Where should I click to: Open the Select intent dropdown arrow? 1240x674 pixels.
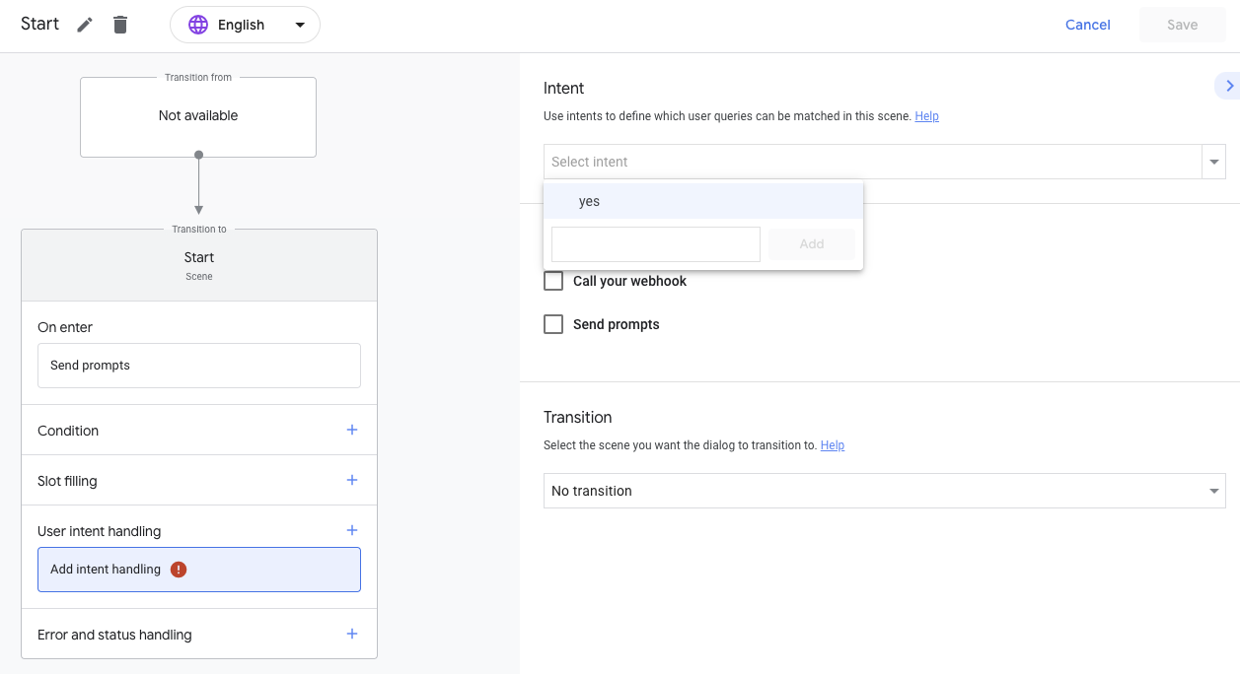(1213, 162)
